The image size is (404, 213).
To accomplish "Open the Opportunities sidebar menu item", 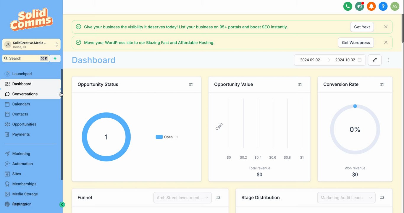I will coord(24,124).
